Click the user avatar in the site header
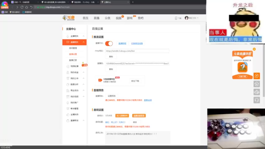The image size is (265, 149). click(186, 18)
